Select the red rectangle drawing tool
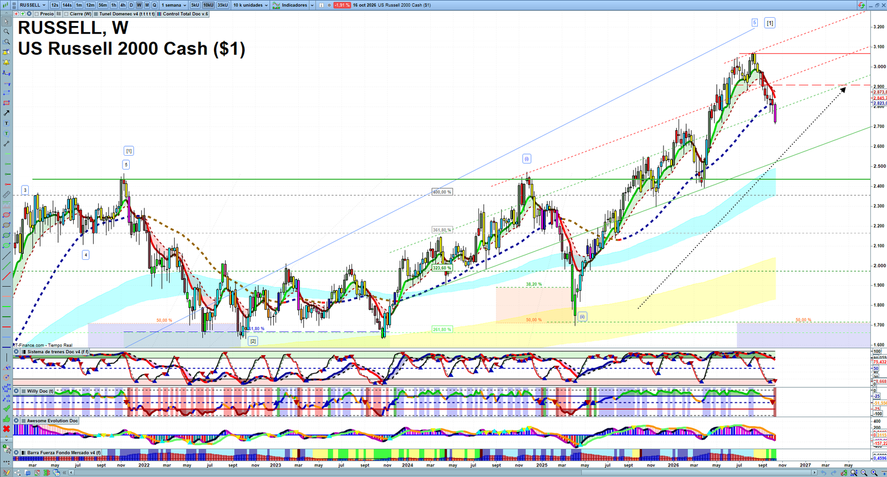Viewport: 887px width, 477px height. tap(7, 103)
